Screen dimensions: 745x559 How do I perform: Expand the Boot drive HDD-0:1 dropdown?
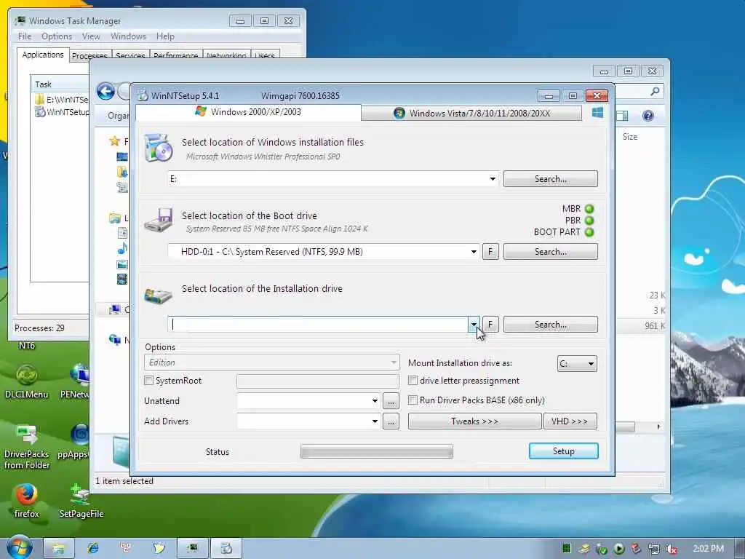(473, 252)
